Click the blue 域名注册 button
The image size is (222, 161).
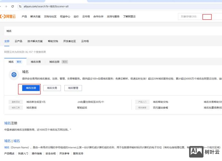[31, 88]
